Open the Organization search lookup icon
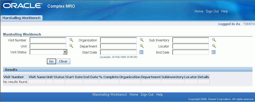 click(142, 40)
